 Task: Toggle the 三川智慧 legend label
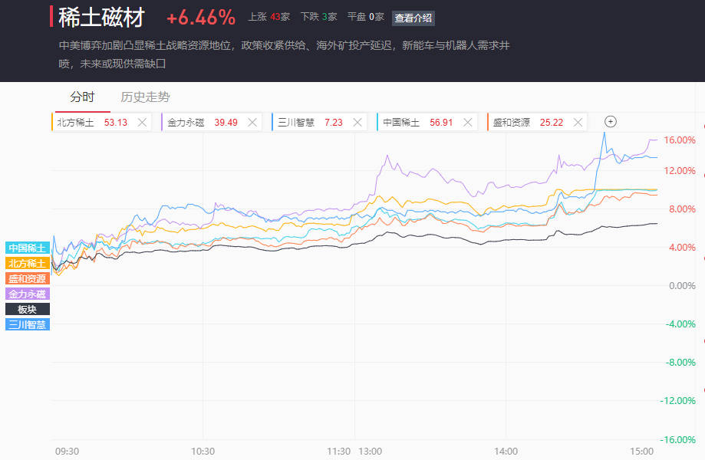[28, 324]
